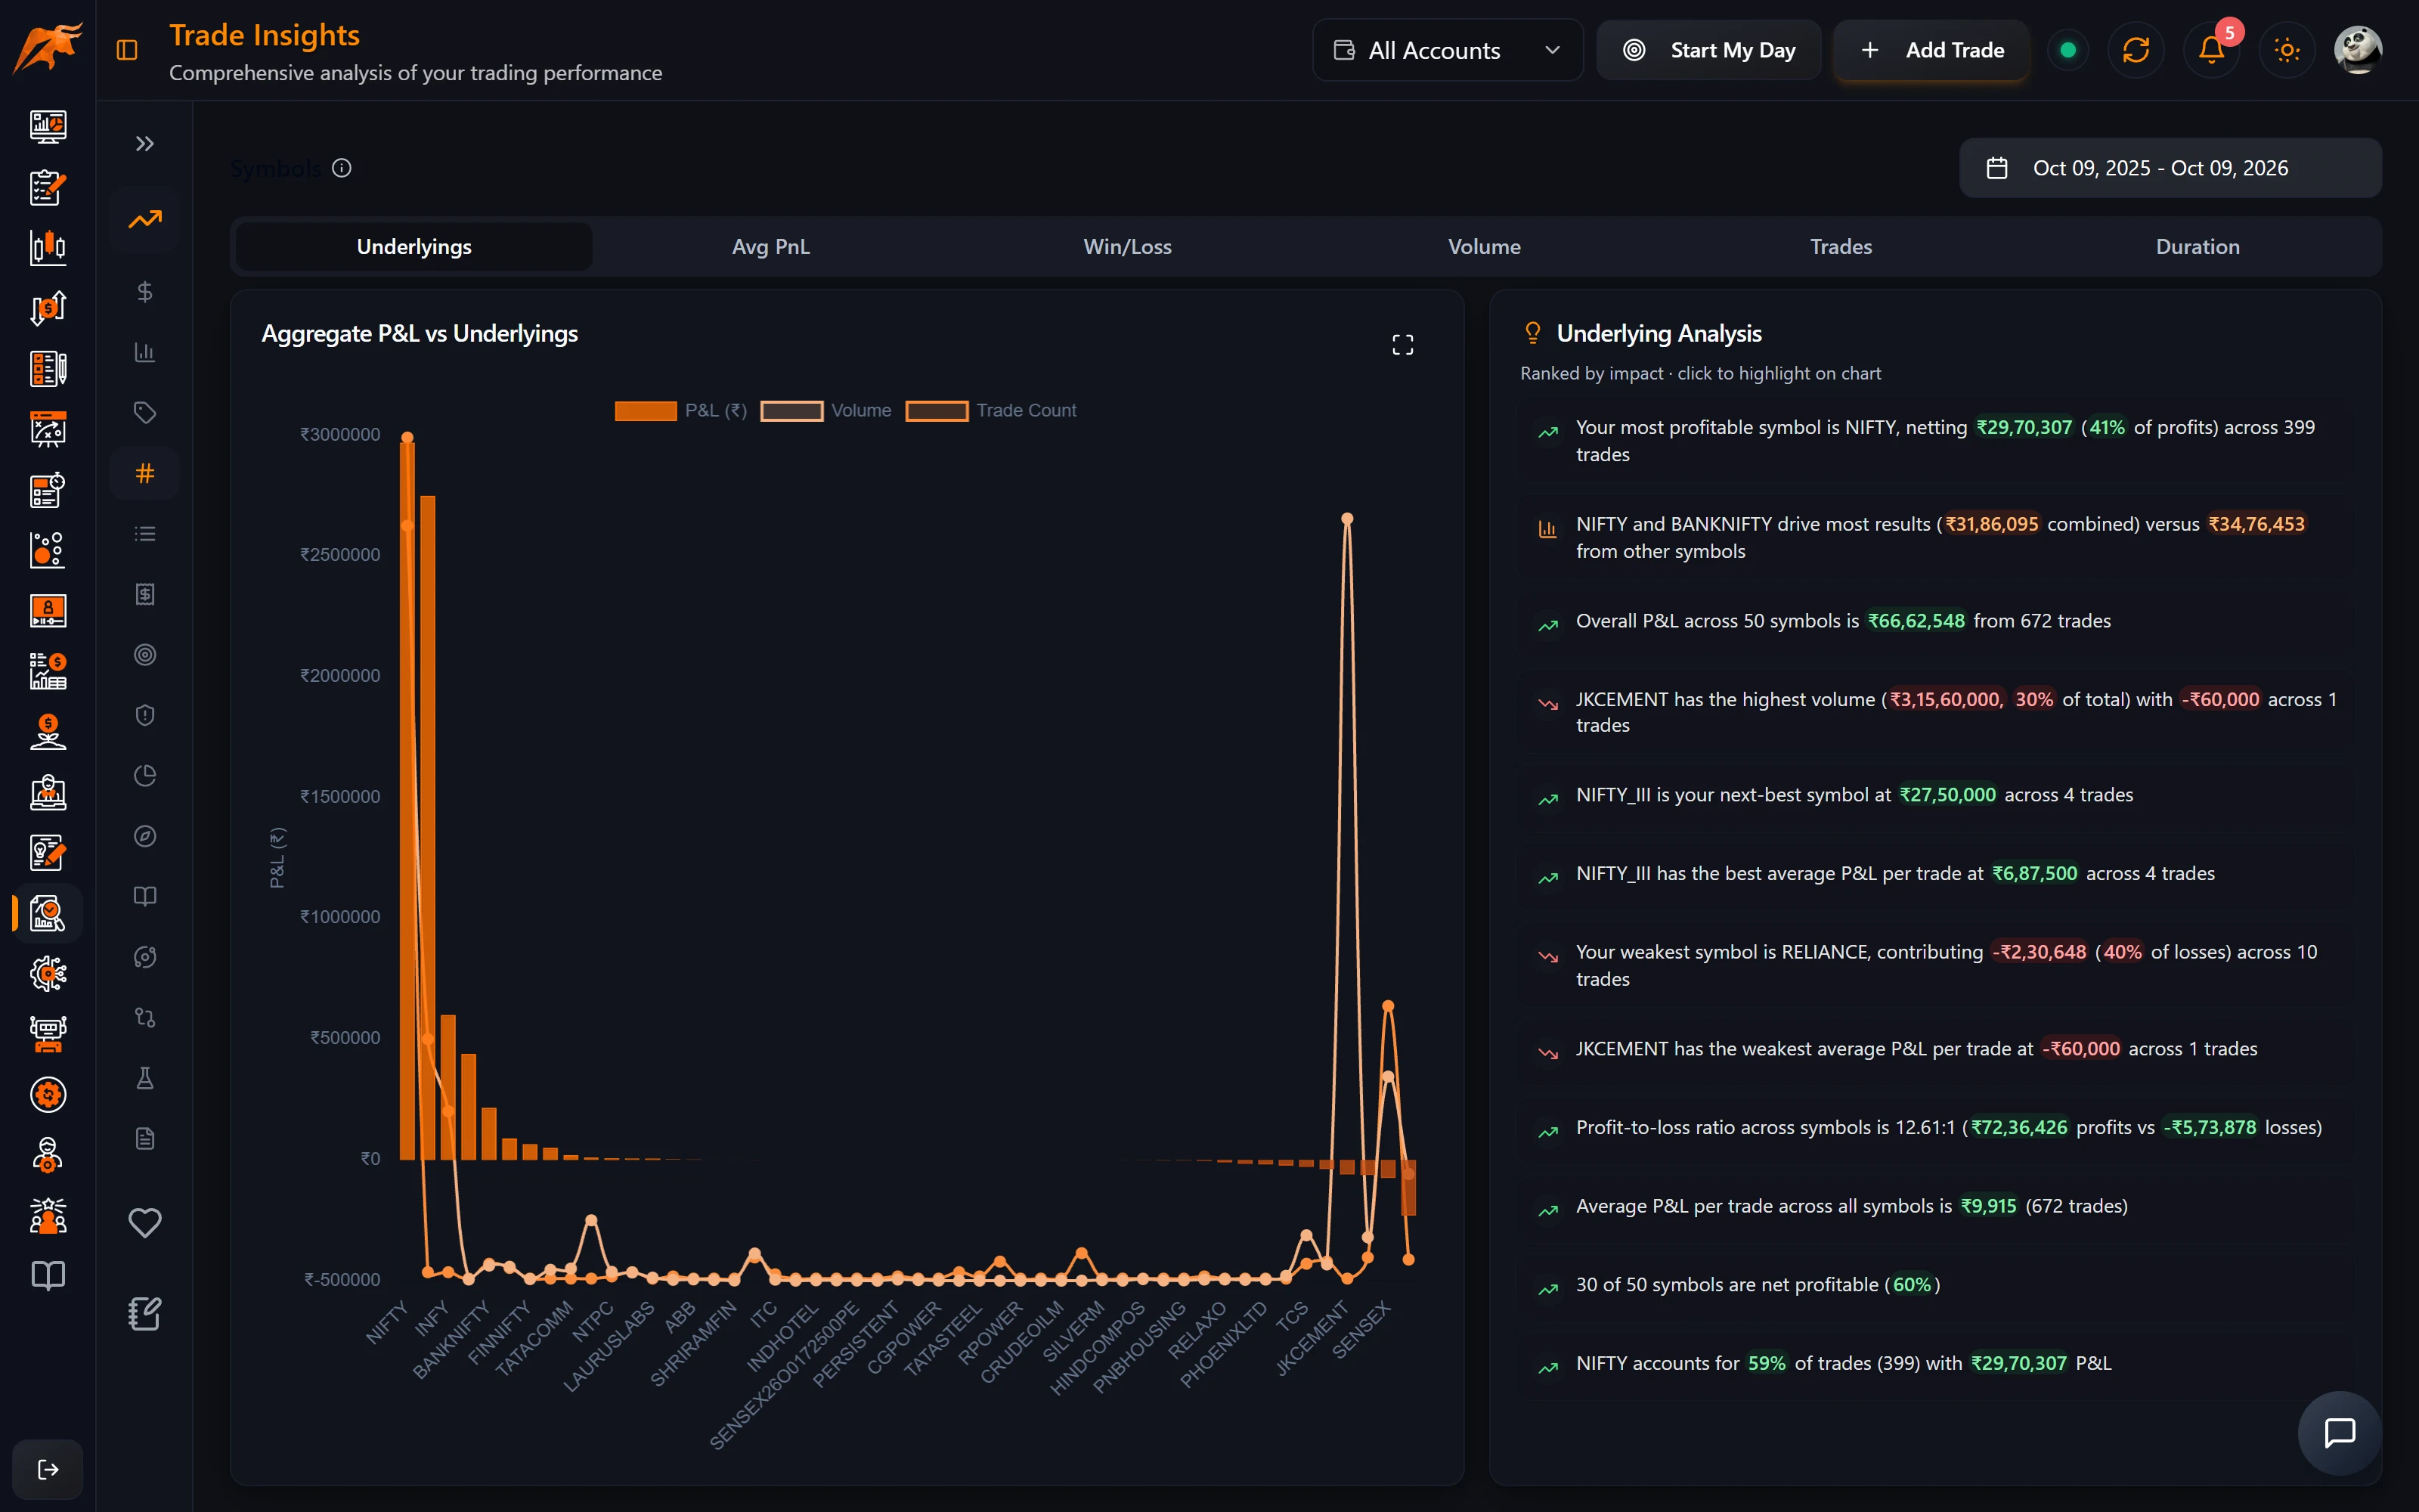Toggle the Volume legend swatch
The image size is (2419, 1512).
tap(791, 411)
